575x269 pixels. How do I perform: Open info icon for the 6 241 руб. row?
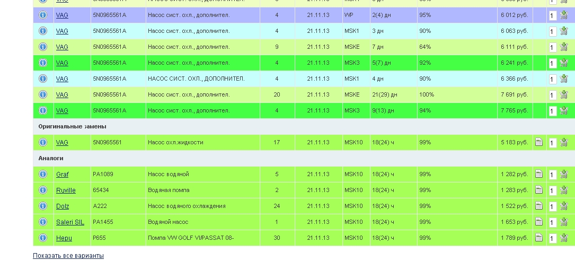[x=43, y=63]
